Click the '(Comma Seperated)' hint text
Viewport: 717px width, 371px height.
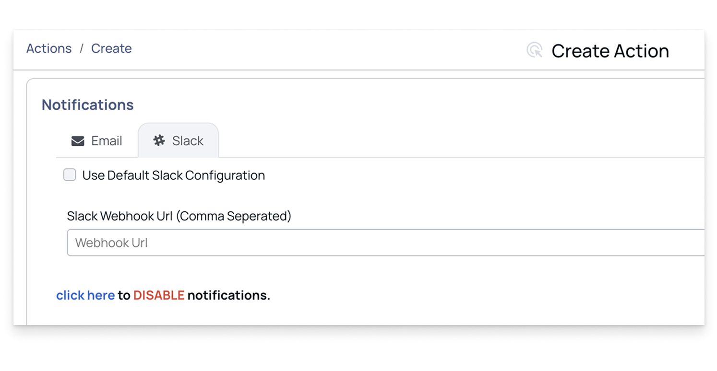pos(234,216)
